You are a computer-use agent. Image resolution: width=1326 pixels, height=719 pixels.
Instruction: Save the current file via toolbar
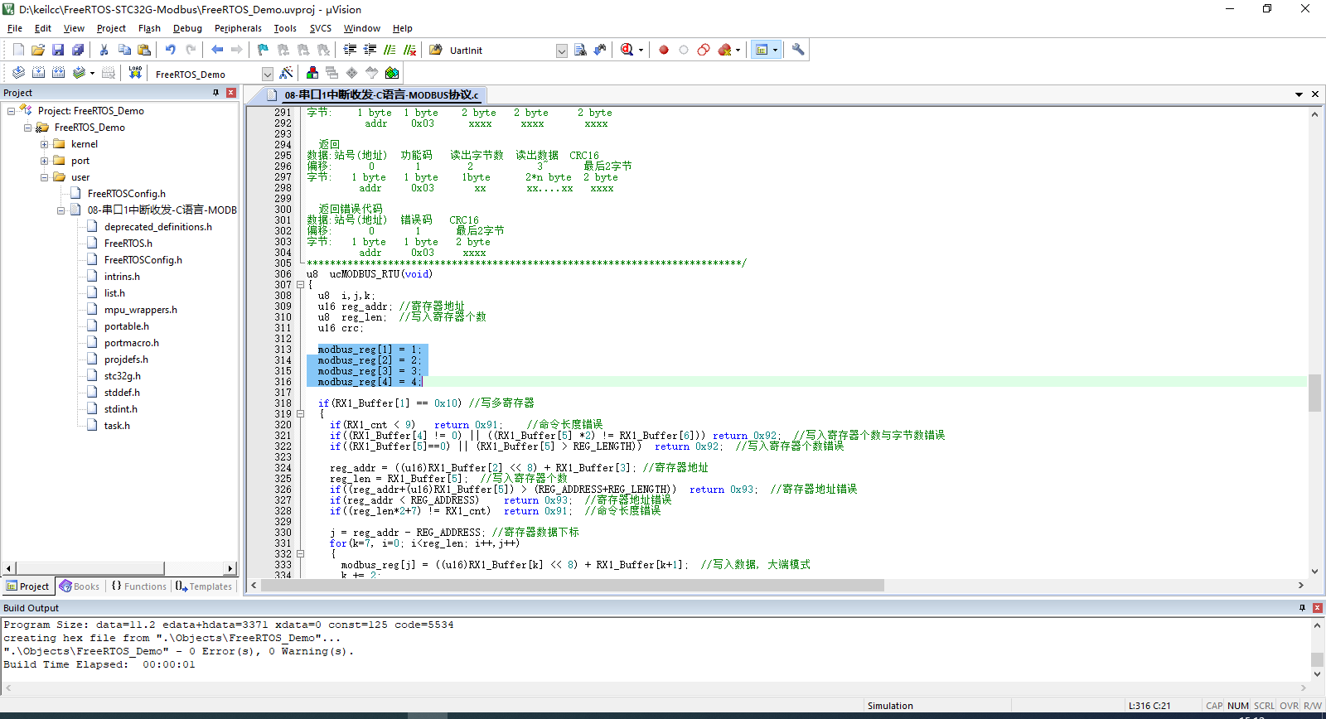(58, 50)
